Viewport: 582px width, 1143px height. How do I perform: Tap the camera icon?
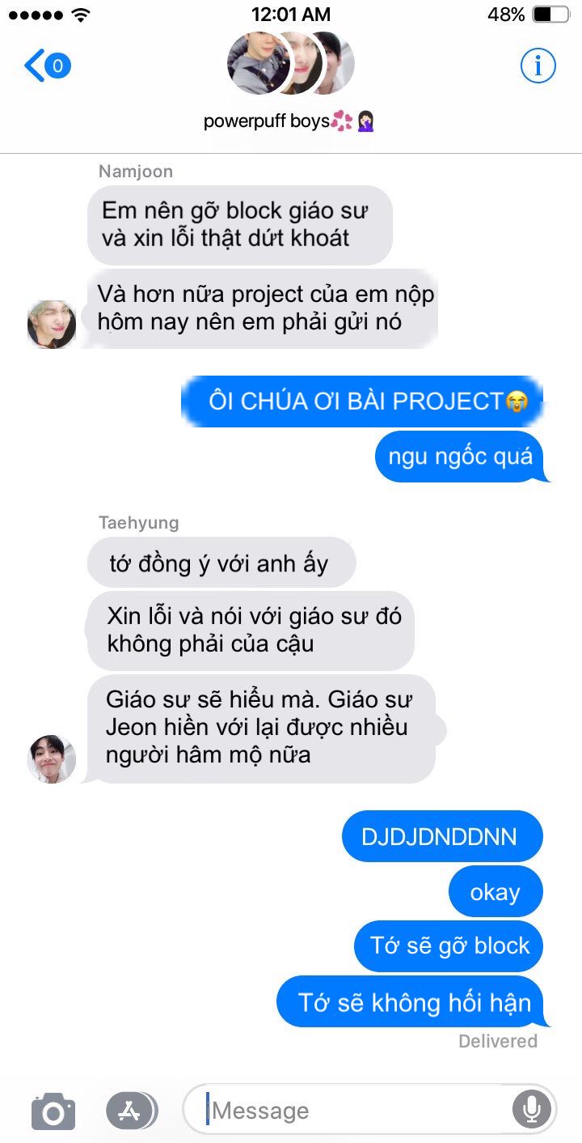53,1111
